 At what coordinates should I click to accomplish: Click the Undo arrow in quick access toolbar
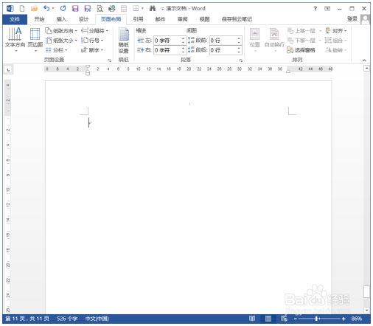46,9
